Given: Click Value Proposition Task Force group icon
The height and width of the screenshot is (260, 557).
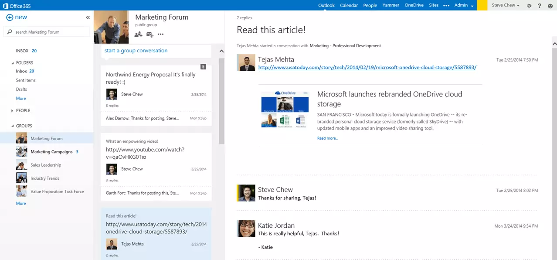Looking at the screenshot, I should click(x=22, y=191).
